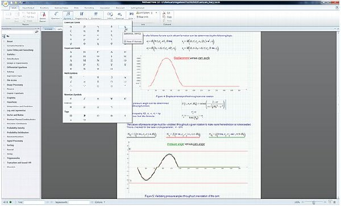
Task: Select the 'Displacement versus cam angle' plot title
Action: (192, 58)
